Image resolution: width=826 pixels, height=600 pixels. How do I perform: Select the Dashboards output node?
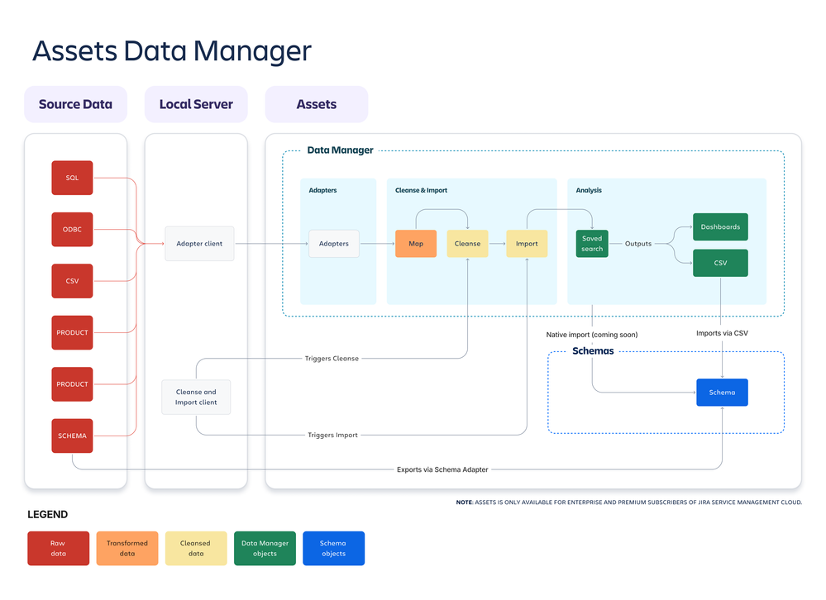click(719, 226)
